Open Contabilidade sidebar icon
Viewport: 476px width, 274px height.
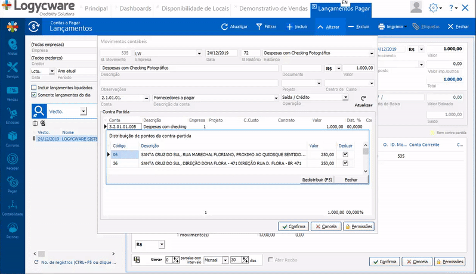pyautogui.click(x=12, y=205)
